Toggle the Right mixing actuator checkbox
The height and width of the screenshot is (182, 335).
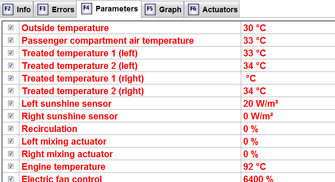11,154
